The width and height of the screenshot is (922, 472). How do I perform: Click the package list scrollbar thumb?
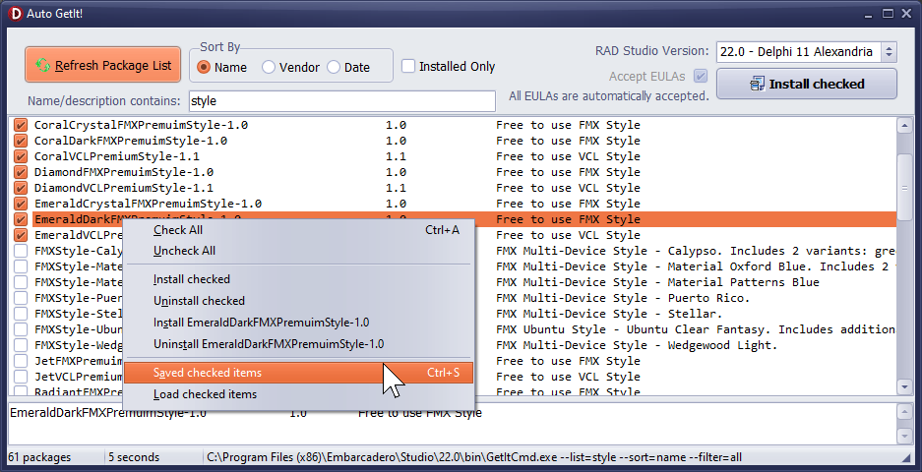[904, 188]
